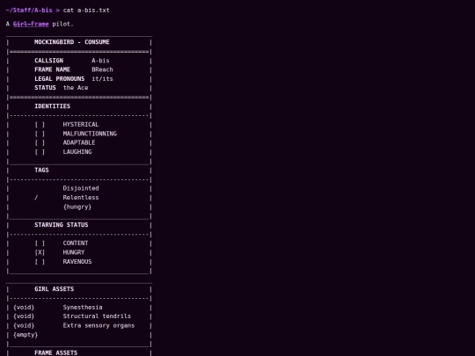Select the 'Relentless' tag
The image size is (475, 356).
pyautogui.click(x=81, y=198)
